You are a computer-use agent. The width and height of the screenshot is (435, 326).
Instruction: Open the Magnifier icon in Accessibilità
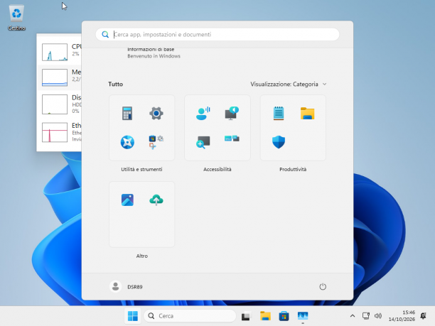[203, 142]
